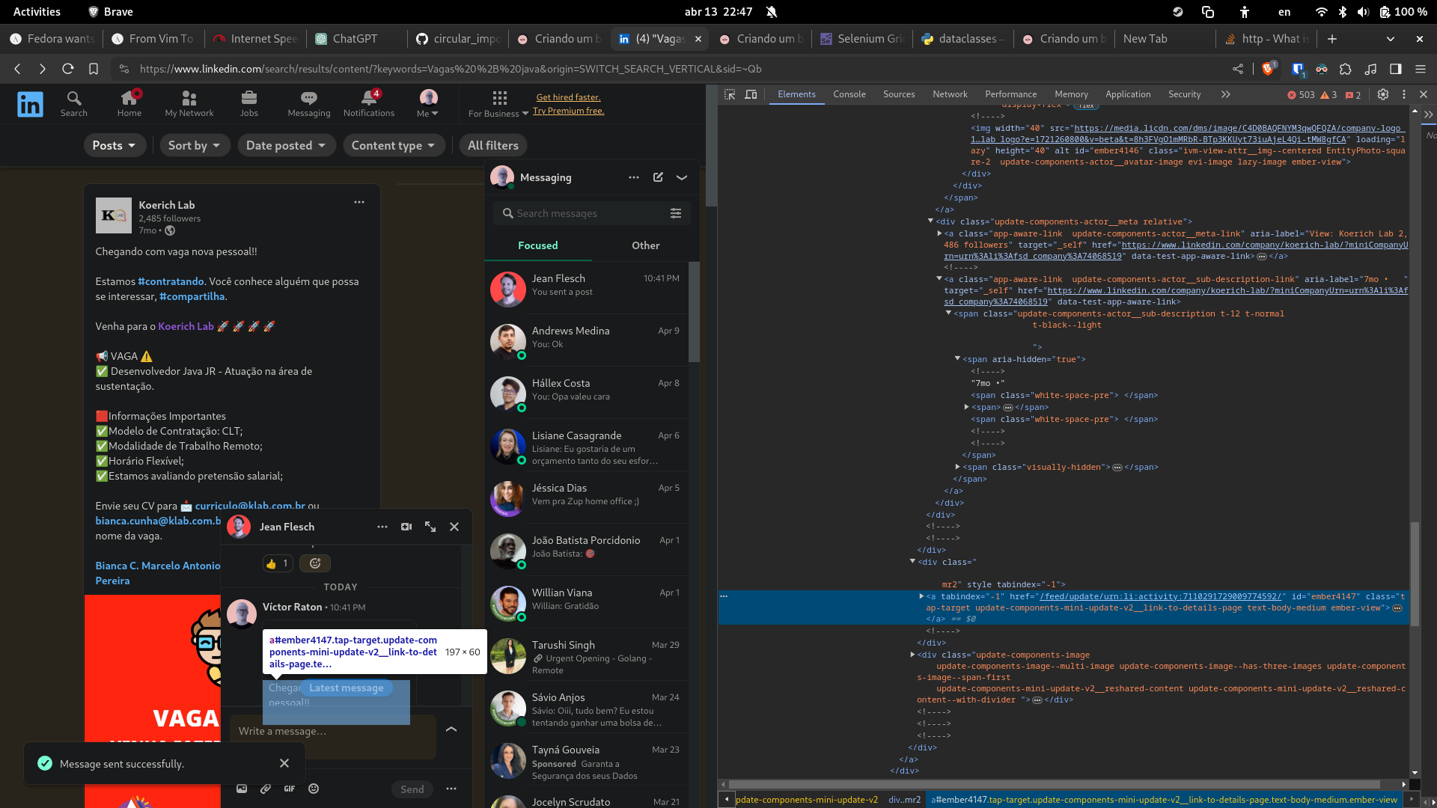Click Latest message button
Screen dimensions: 1437x808
coord(346,688)
